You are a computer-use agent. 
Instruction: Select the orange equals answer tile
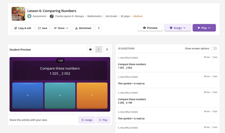[x=92, y=95]
